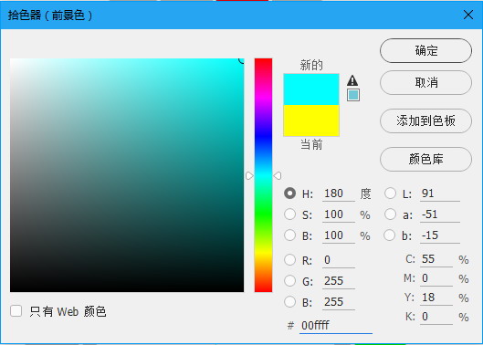This screenshot has width=483, height=345.
Task: Click the a field showing -51
Action: [440, 214]
